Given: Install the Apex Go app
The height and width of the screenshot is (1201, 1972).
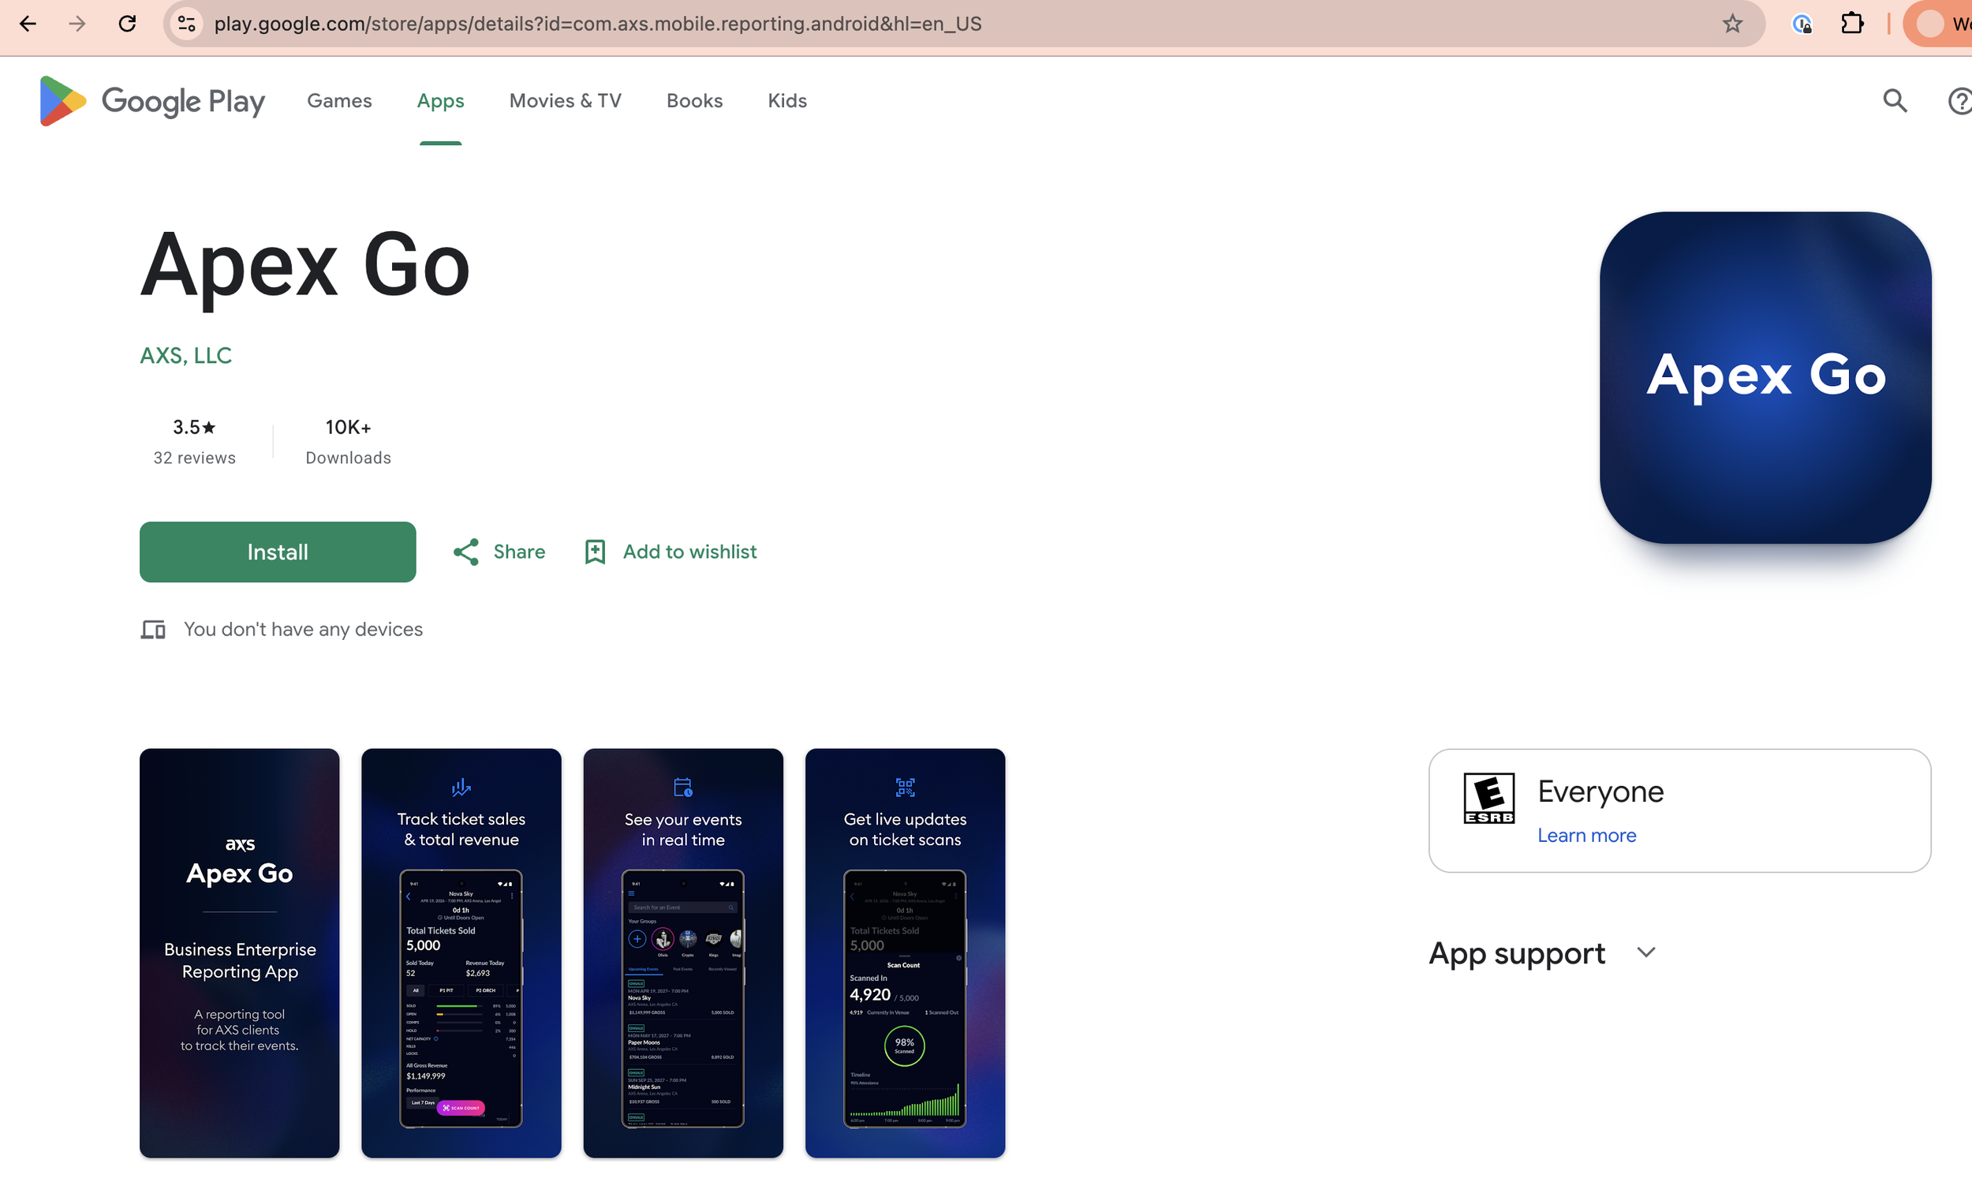Looking at the screenshot, I should (x=278, y=552).
